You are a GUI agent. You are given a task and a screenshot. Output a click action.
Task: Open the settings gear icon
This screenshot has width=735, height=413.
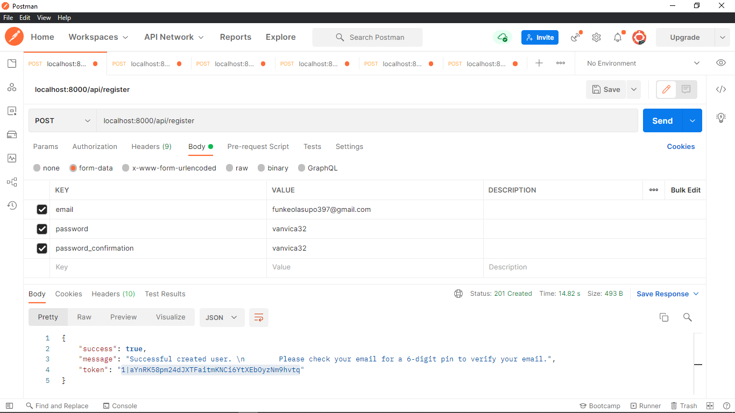click(596, 38)
